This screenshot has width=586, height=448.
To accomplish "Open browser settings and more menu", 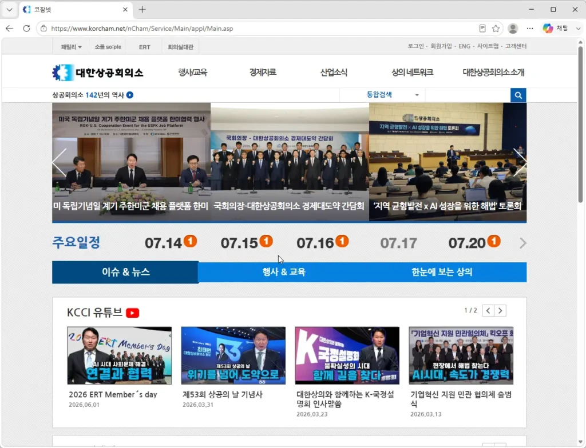I will (x=530, y=29).
